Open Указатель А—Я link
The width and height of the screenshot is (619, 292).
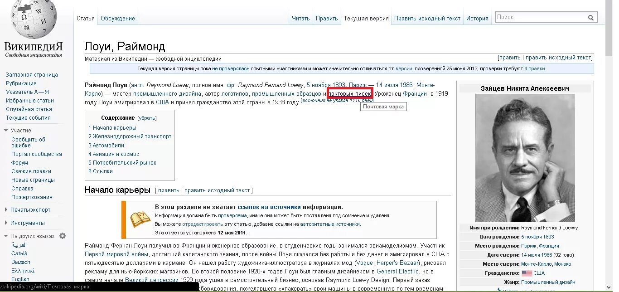(28, 92)
